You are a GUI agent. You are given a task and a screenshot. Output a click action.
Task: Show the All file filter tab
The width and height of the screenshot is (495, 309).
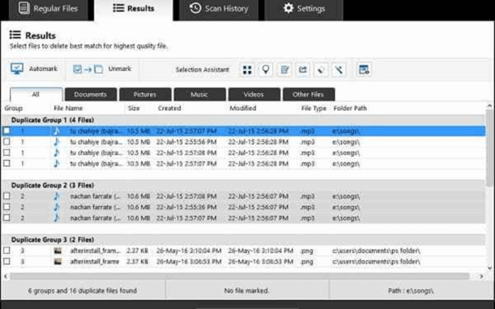click(x=36, y=94)
